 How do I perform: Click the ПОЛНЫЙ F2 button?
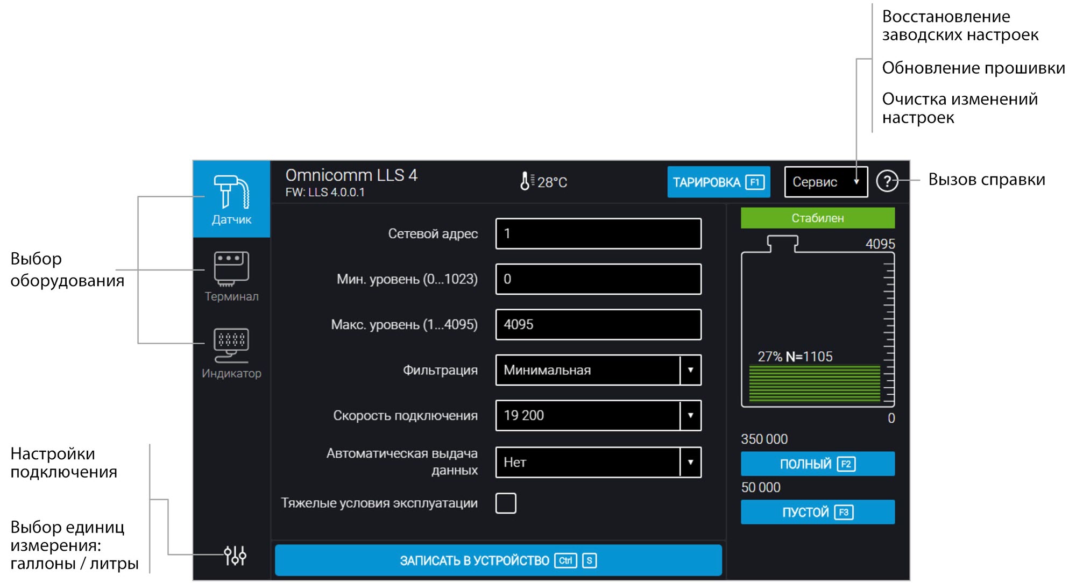[818, 464]
